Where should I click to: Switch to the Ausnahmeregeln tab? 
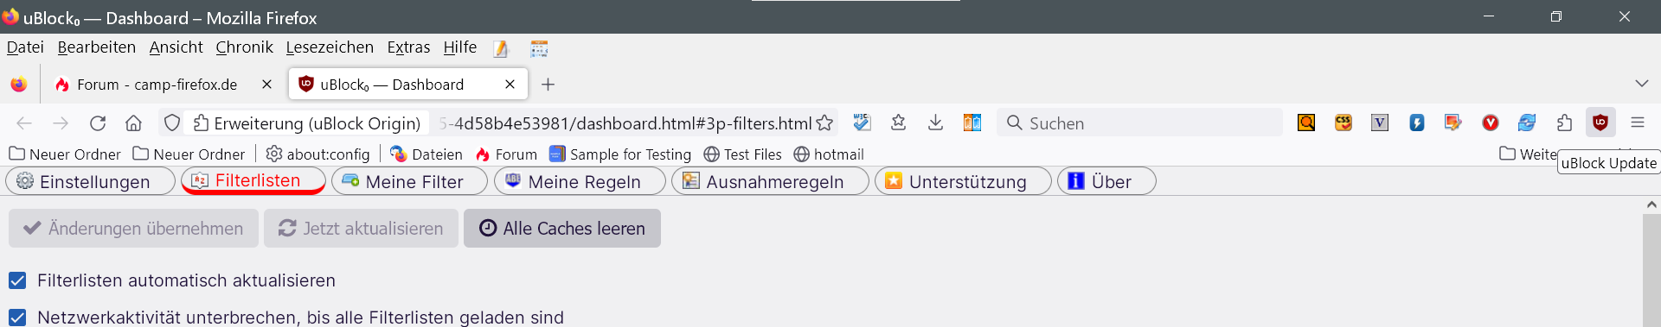coord(770,181)
